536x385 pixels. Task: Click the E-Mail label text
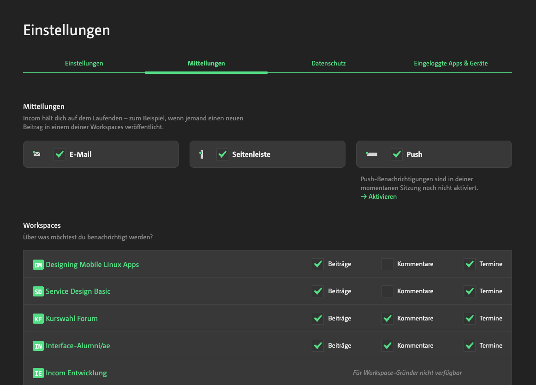point(81,154)
